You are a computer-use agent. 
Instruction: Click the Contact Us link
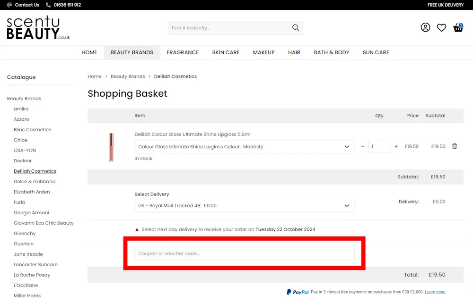pyautogui.click(x=27, y=5)
